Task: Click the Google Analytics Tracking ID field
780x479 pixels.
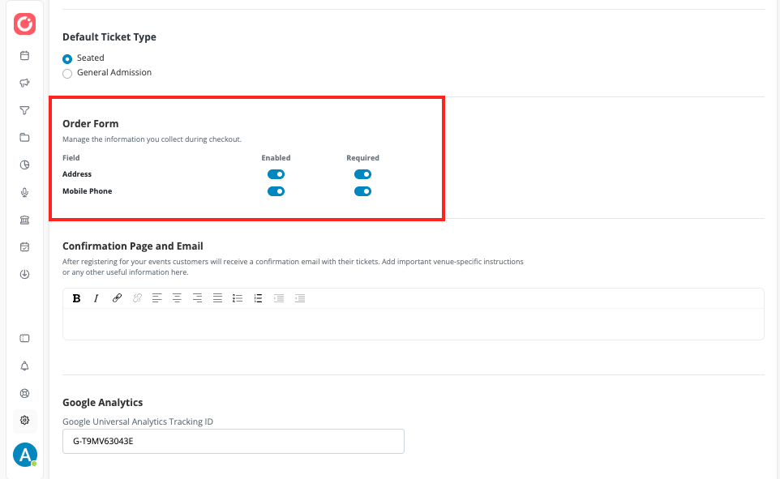Action: 234,441
